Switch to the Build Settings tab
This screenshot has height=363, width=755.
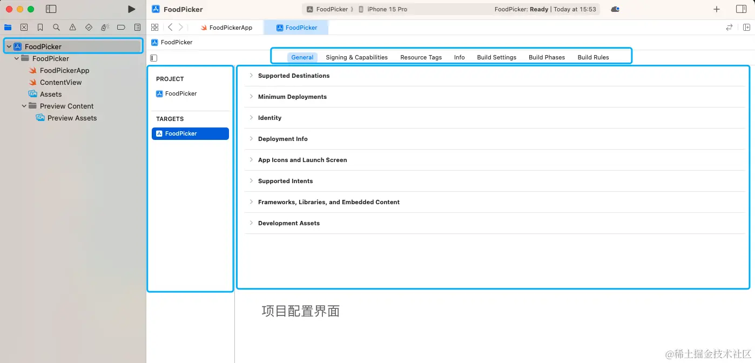[x=497, y=57]
